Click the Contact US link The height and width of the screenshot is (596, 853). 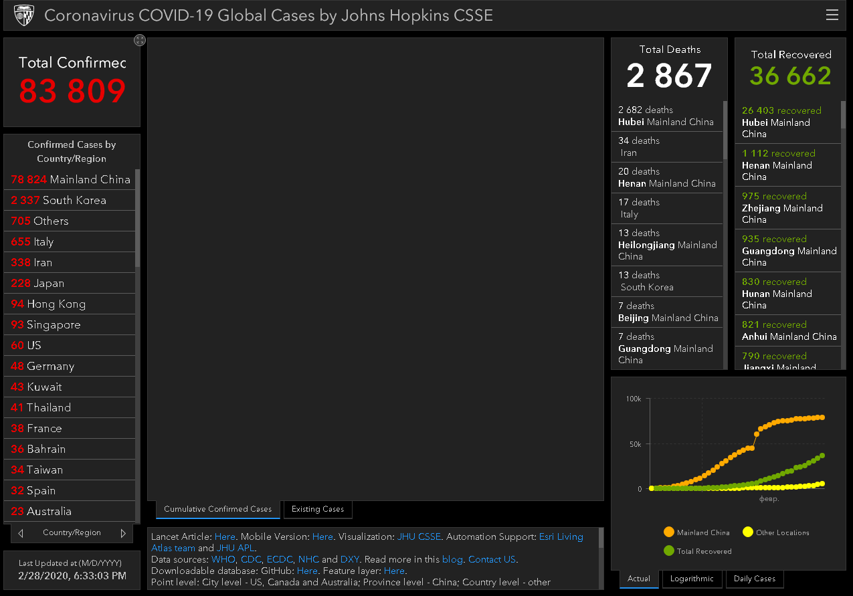click(492, 559)
